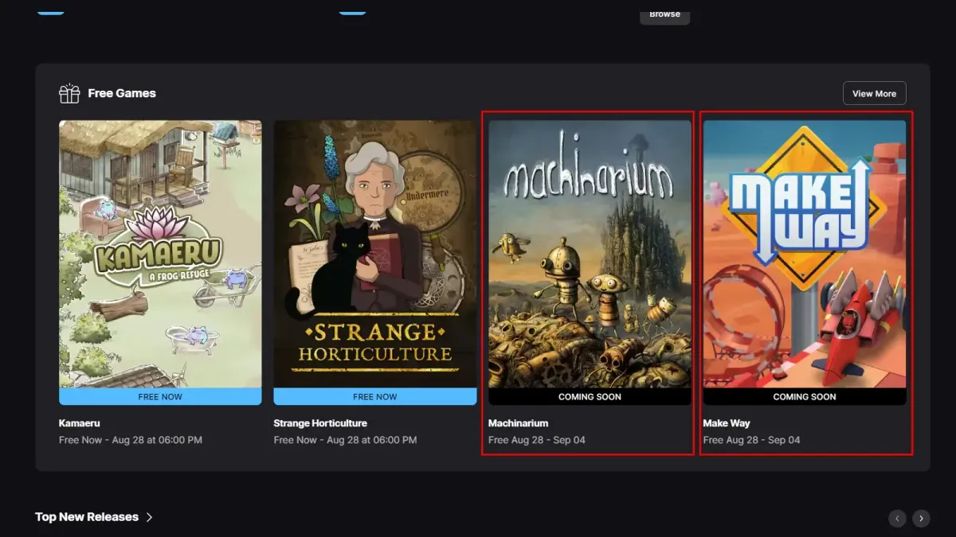Image resolution: width=956 pixels, height=537 pixels.
Task: Click 'Free Aug 28 - Sep 04' under Make Way
Action: coord(752,440)
